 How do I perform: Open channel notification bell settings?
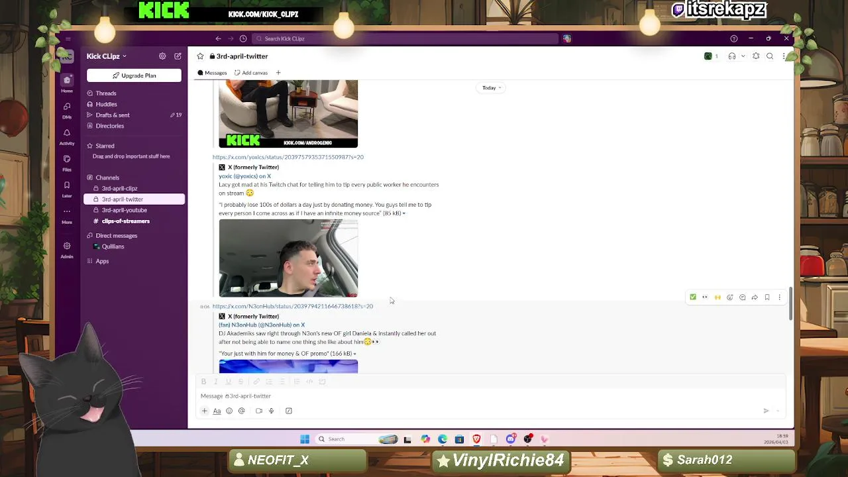[x=756, y=56]
